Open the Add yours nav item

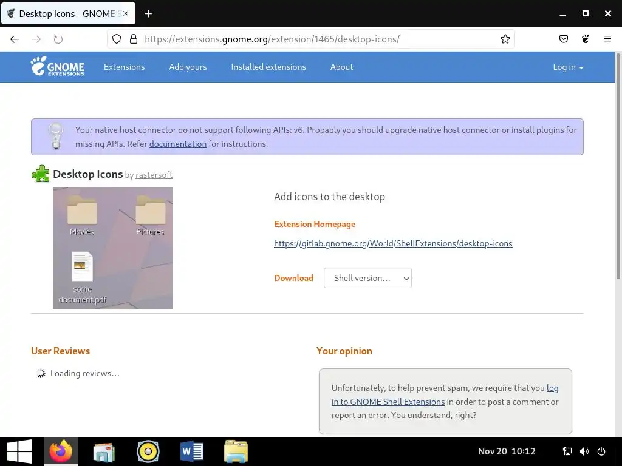[x=188, y=67]
